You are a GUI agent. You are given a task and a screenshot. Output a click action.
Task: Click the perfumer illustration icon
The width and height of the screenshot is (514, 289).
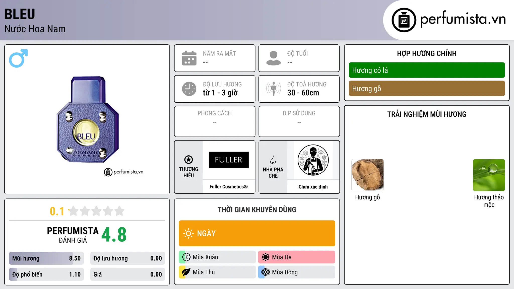313,160
